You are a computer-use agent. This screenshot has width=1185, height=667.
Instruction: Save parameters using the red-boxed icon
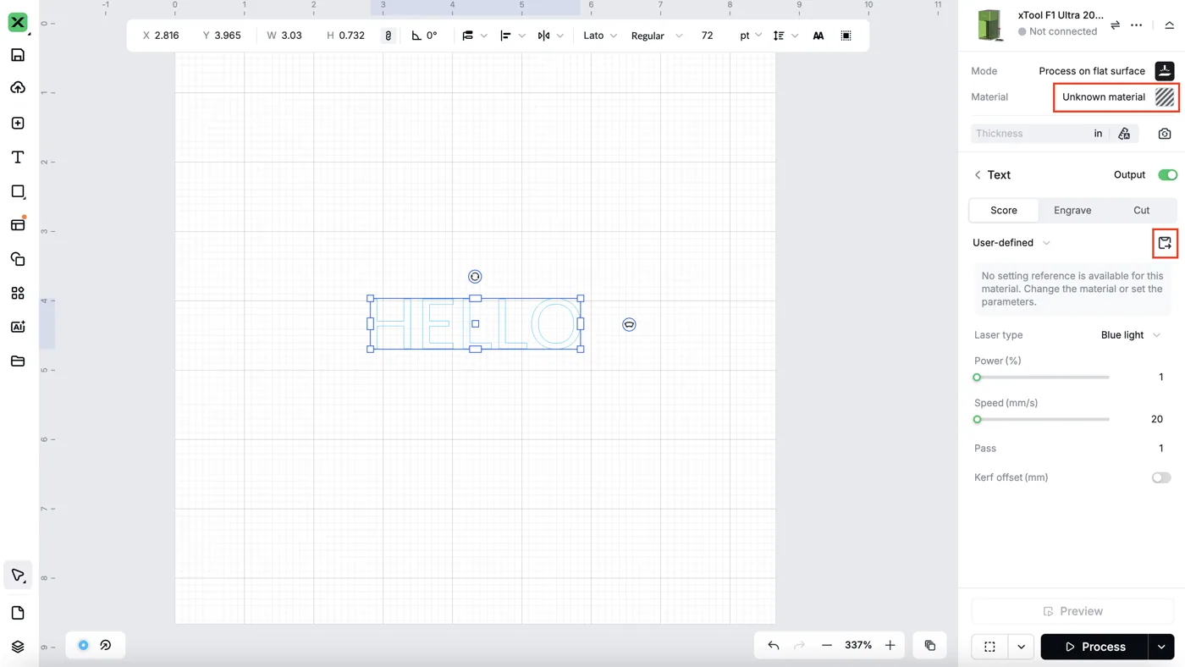1165,243
